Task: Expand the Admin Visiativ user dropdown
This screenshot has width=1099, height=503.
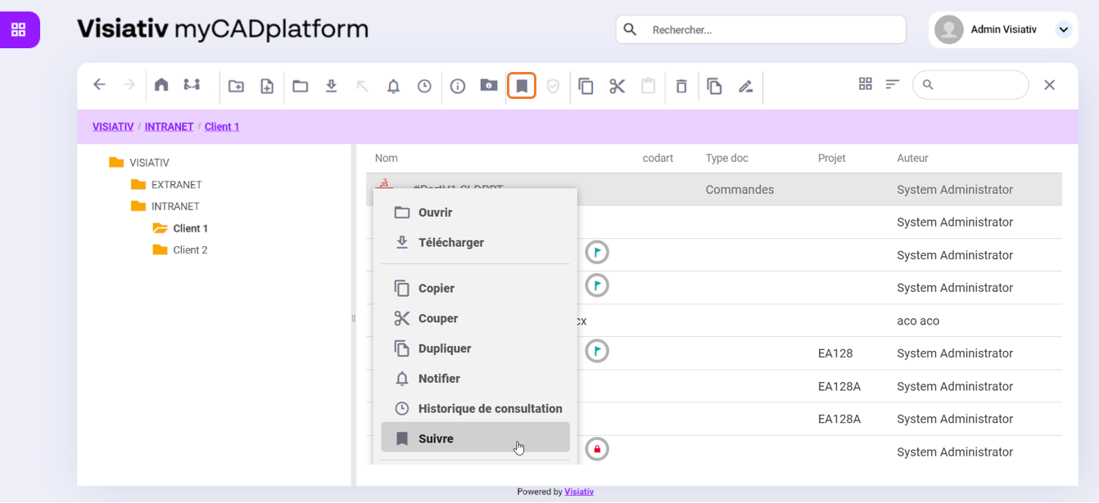Action: pos(1064,29)
